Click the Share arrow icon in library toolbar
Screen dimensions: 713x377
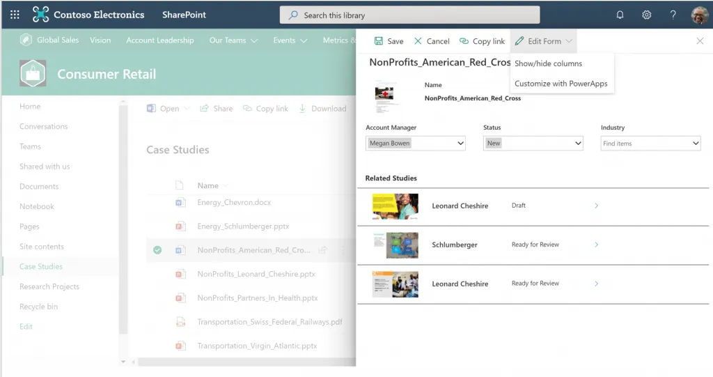click(204, 109)
